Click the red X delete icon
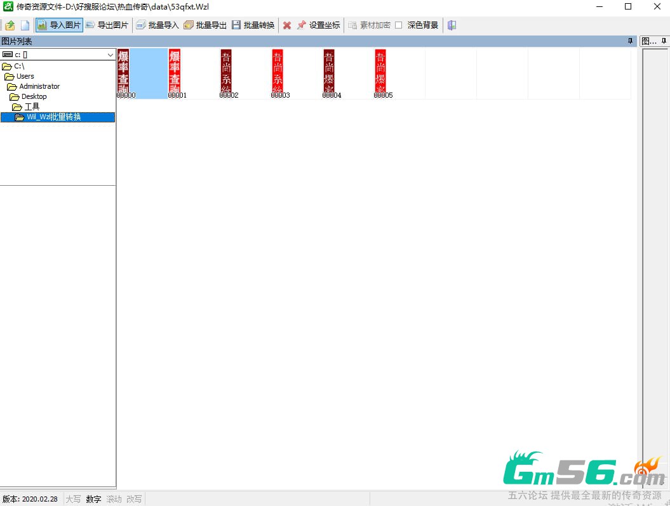This screenshot has height=506, width=670. point(287,25)
